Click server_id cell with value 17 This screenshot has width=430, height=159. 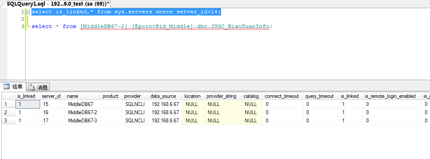(52, 121)
